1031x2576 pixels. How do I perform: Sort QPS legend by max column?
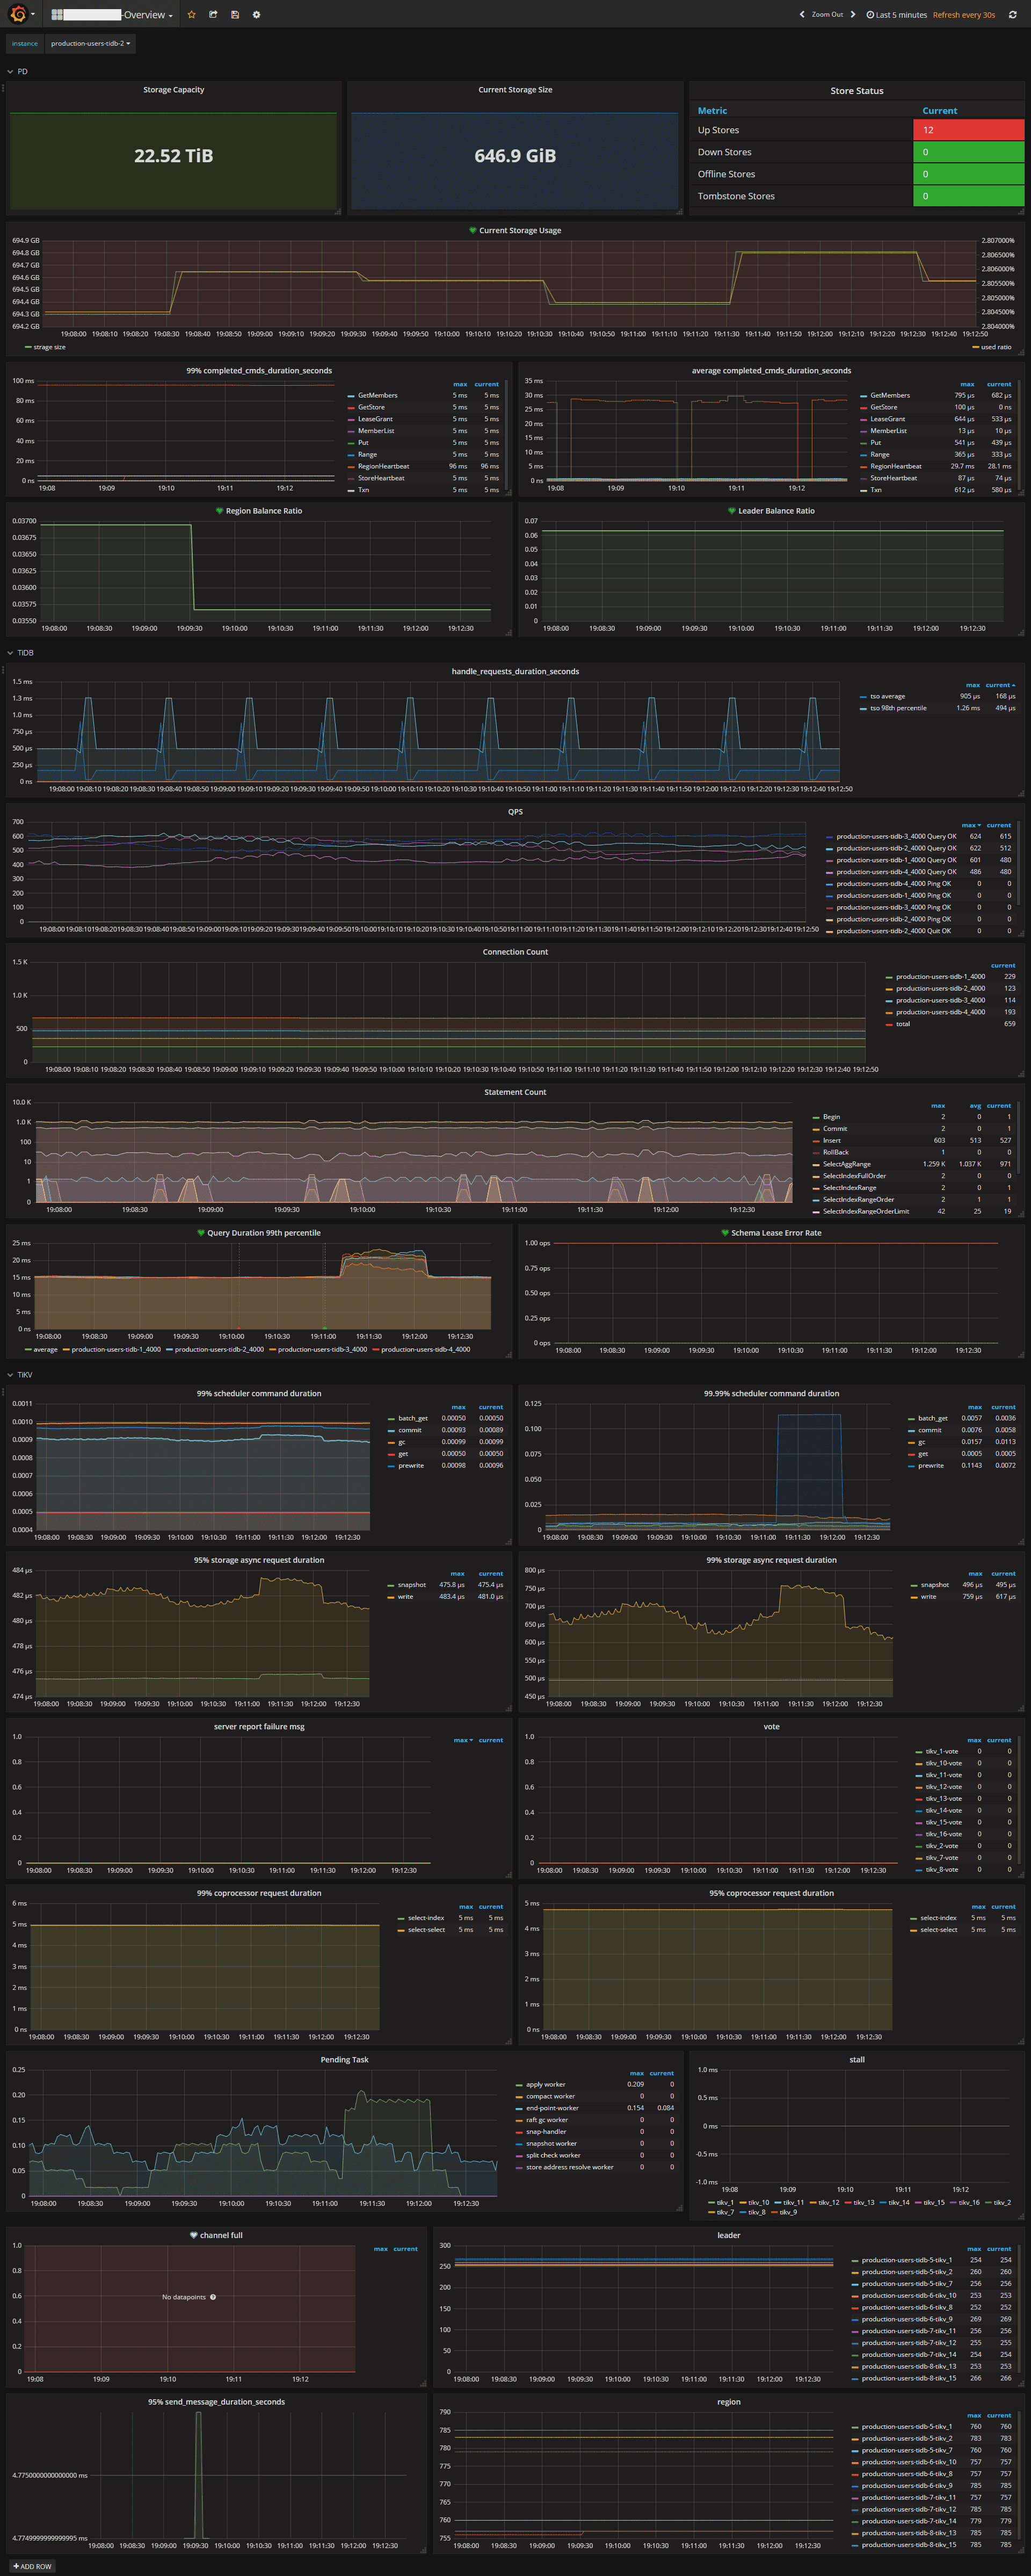(970, 826)
